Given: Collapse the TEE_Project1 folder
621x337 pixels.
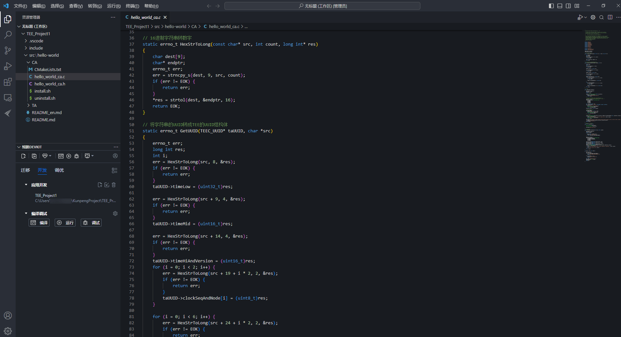Looking at the screenshot, I should tap(23, 34).
